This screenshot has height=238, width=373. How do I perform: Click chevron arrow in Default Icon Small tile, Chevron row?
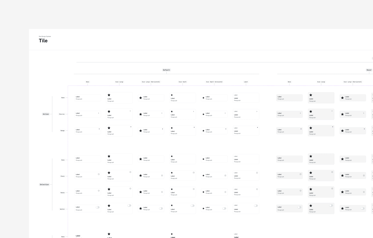pos(194,111)
